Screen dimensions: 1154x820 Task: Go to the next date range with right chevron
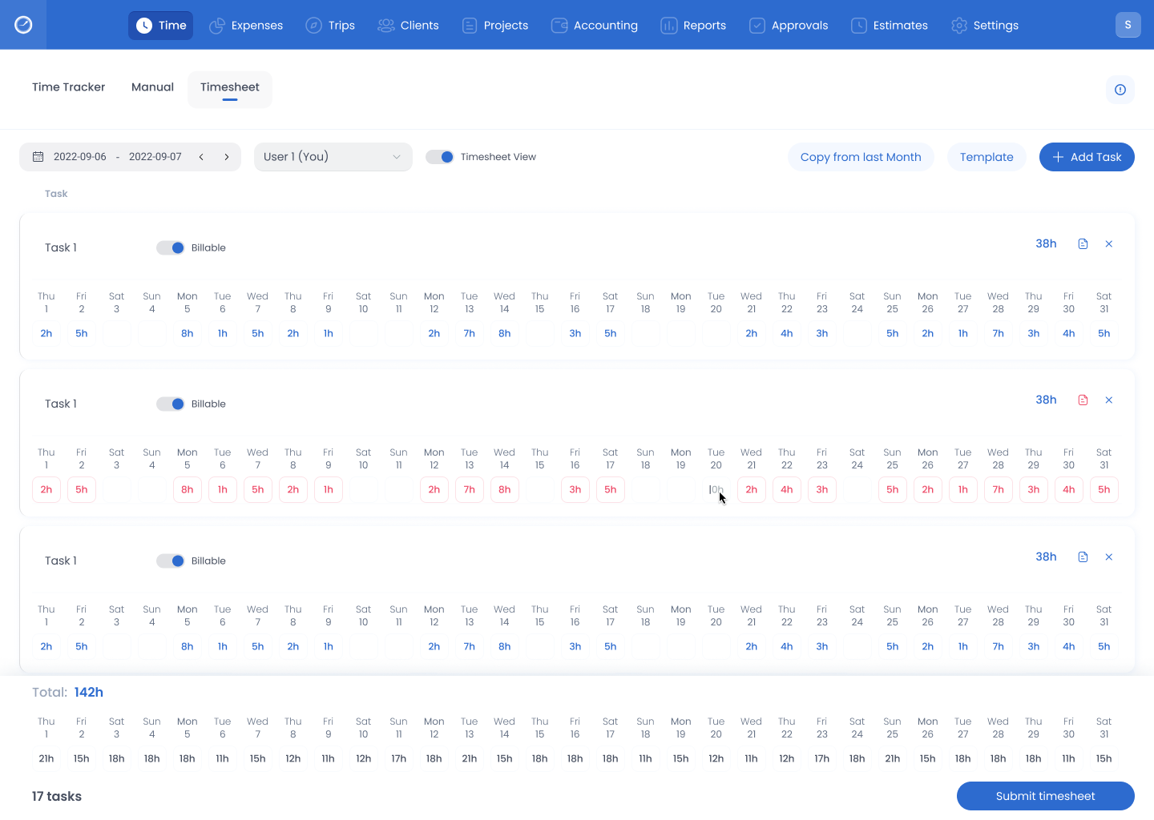[227, 157]
